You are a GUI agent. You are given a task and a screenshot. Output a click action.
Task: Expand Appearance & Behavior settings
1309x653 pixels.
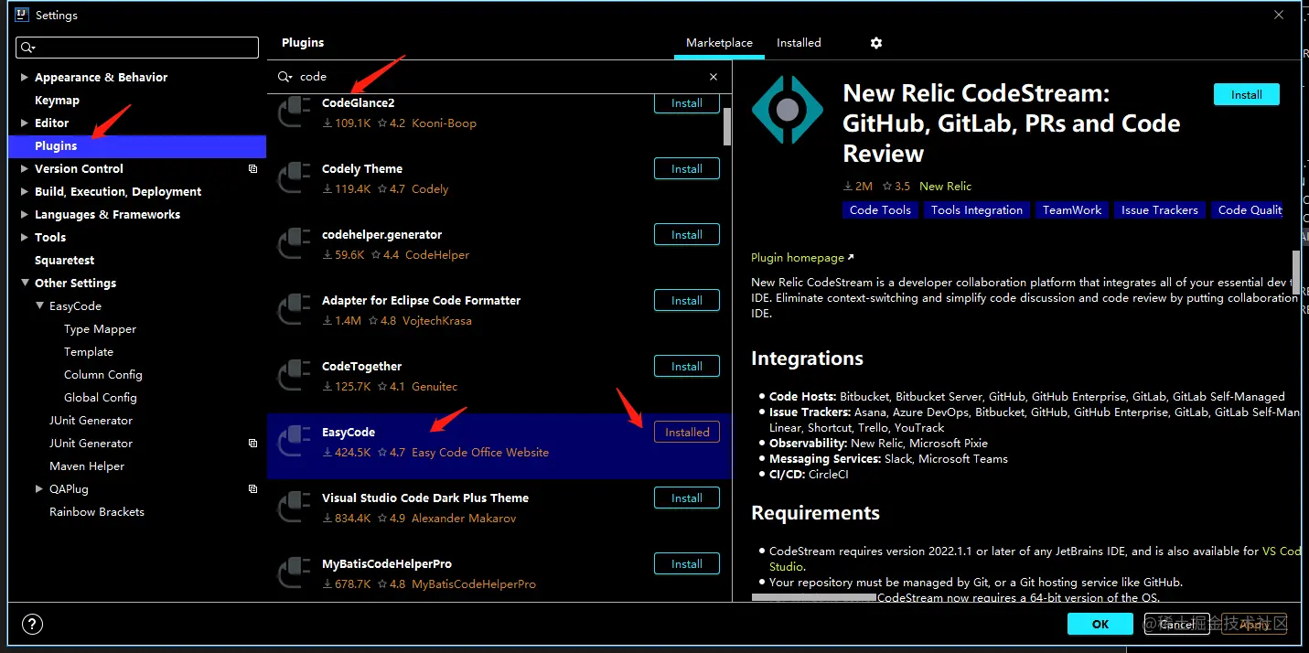click(x=25, y=78)
